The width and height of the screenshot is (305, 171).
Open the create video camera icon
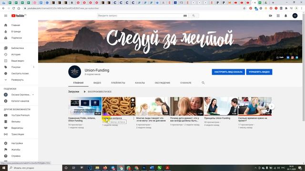coord(270,16)
